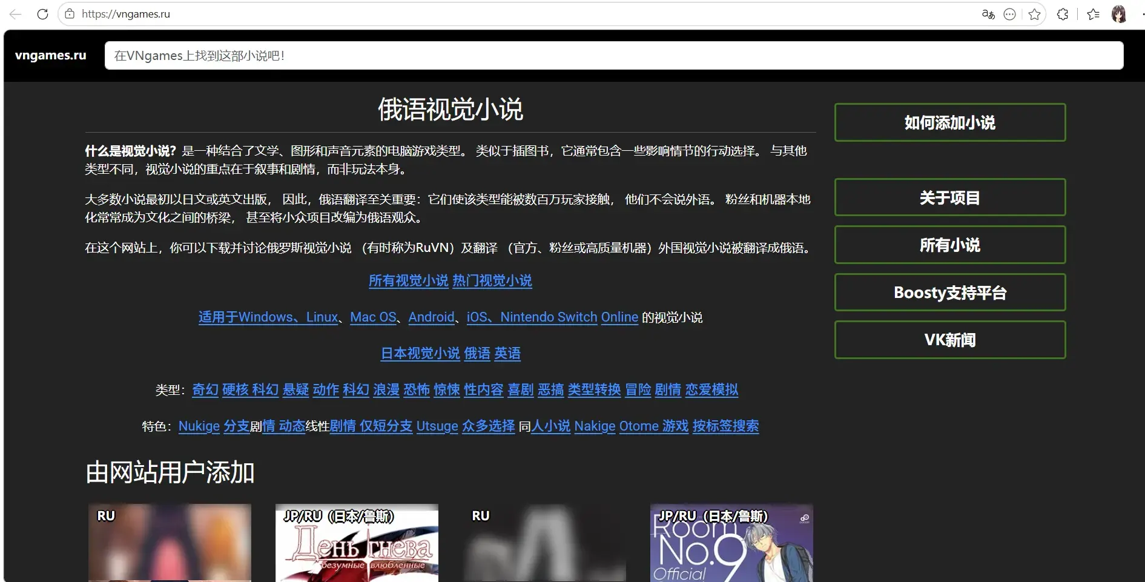Select the Android platform link
Image resolution: width=1145 pixels, height=582 pixels.
431,317
